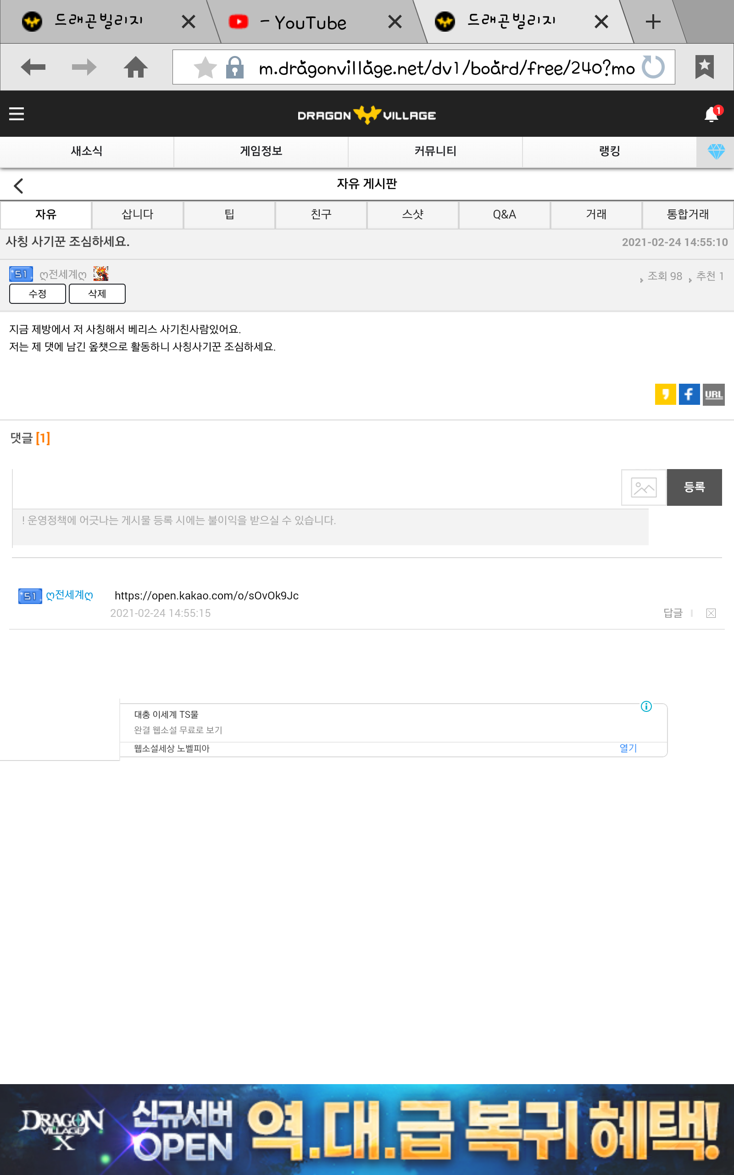Share the post on Facebook
The image size is (734, 1175).
[x=689, y=394]
